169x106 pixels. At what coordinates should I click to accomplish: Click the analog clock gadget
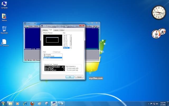(x=159, y=12)
